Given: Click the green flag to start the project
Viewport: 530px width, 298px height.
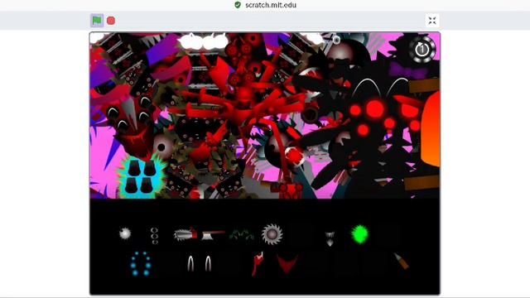Looking at the screenshot, I should [x=97, y=21].
